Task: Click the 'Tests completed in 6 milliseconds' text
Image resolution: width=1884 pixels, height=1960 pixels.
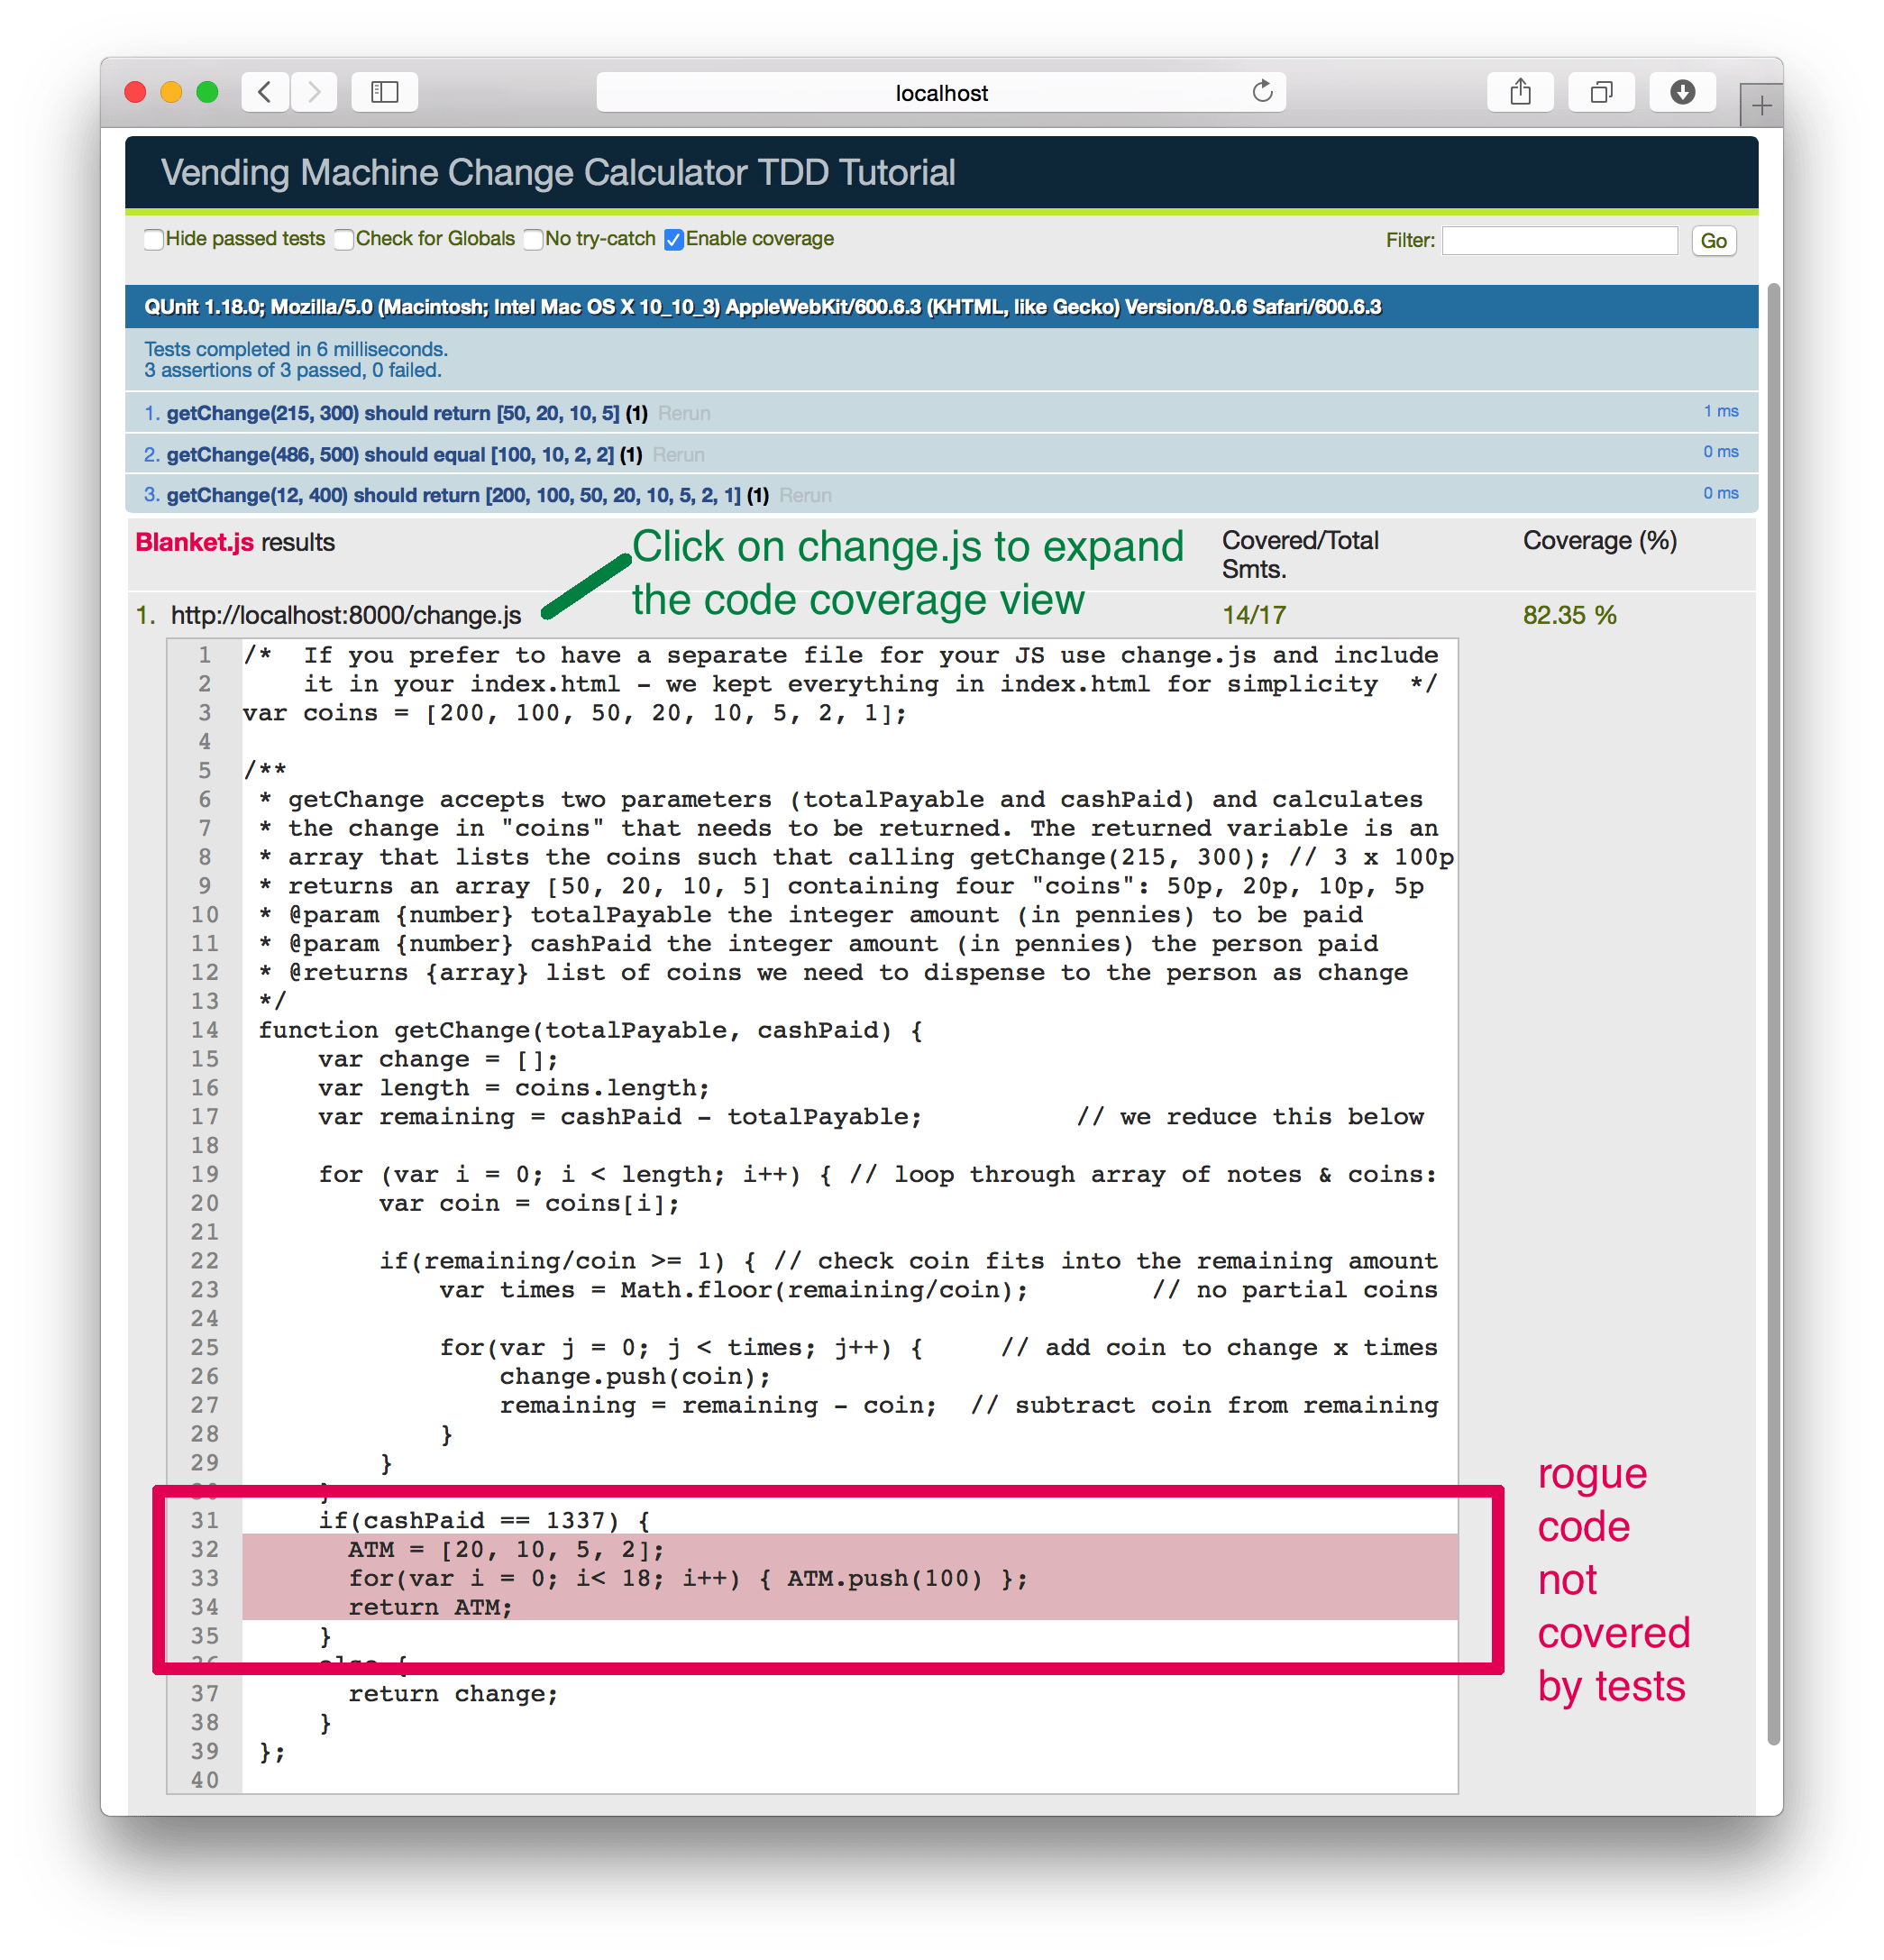Action: click(x=296, y=349)
